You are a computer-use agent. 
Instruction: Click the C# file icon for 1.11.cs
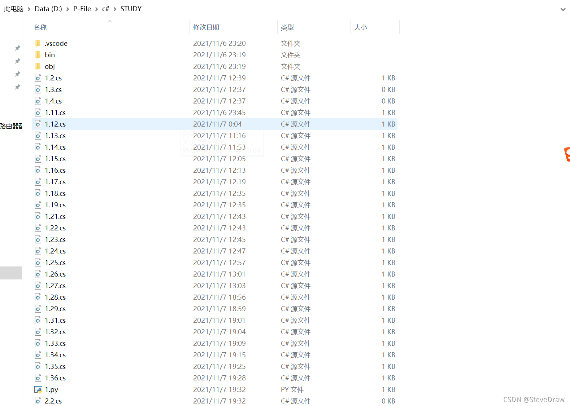click(38, 112)
